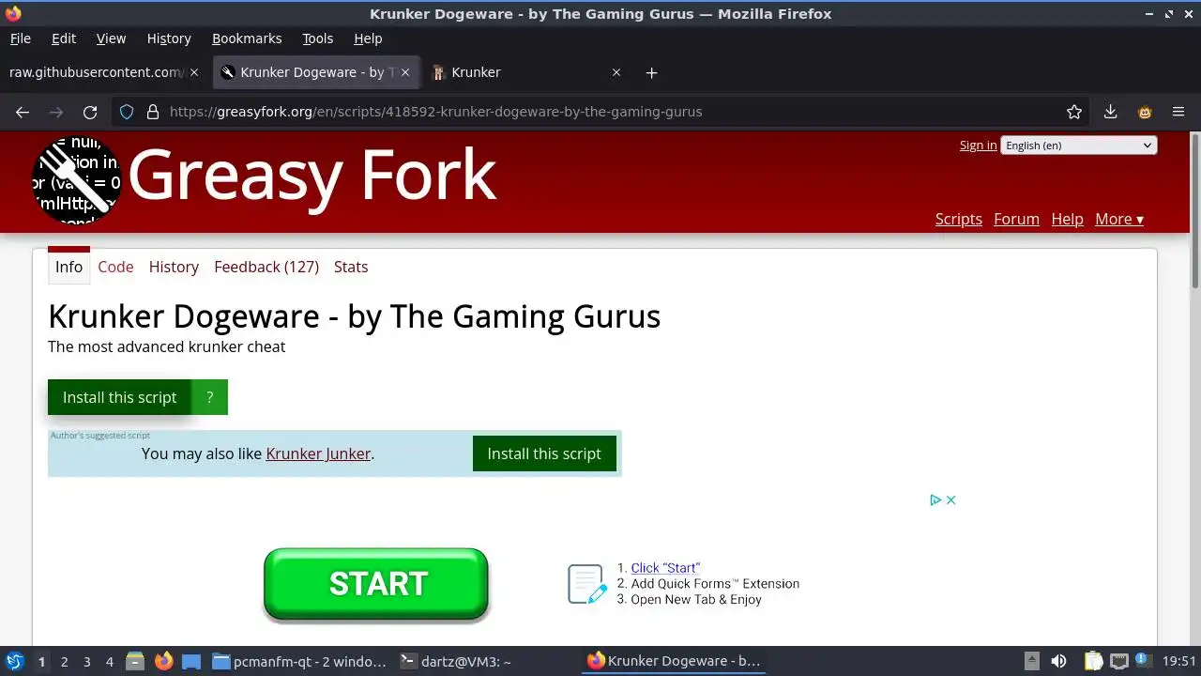The width and height of the screenshot is (1201, 676).
Task: Open the language selector dropdown
Action: 1079,146
